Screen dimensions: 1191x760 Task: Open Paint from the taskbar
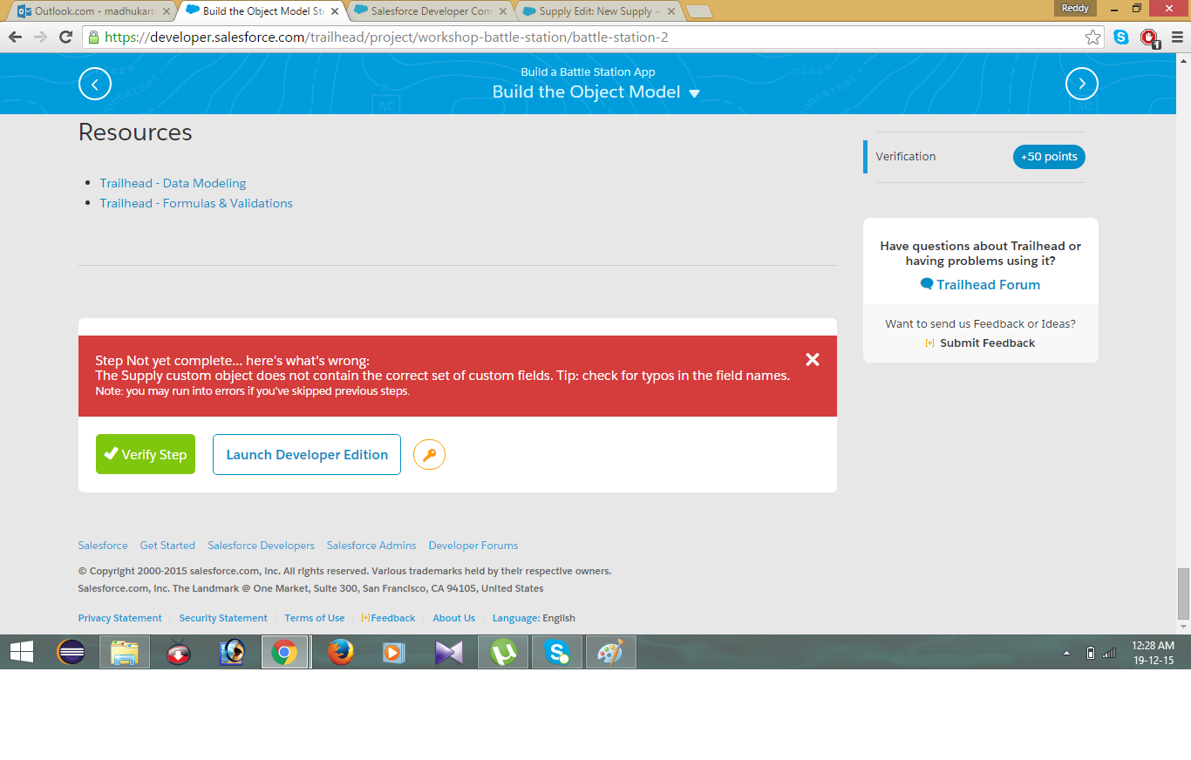tap(611, 652)
